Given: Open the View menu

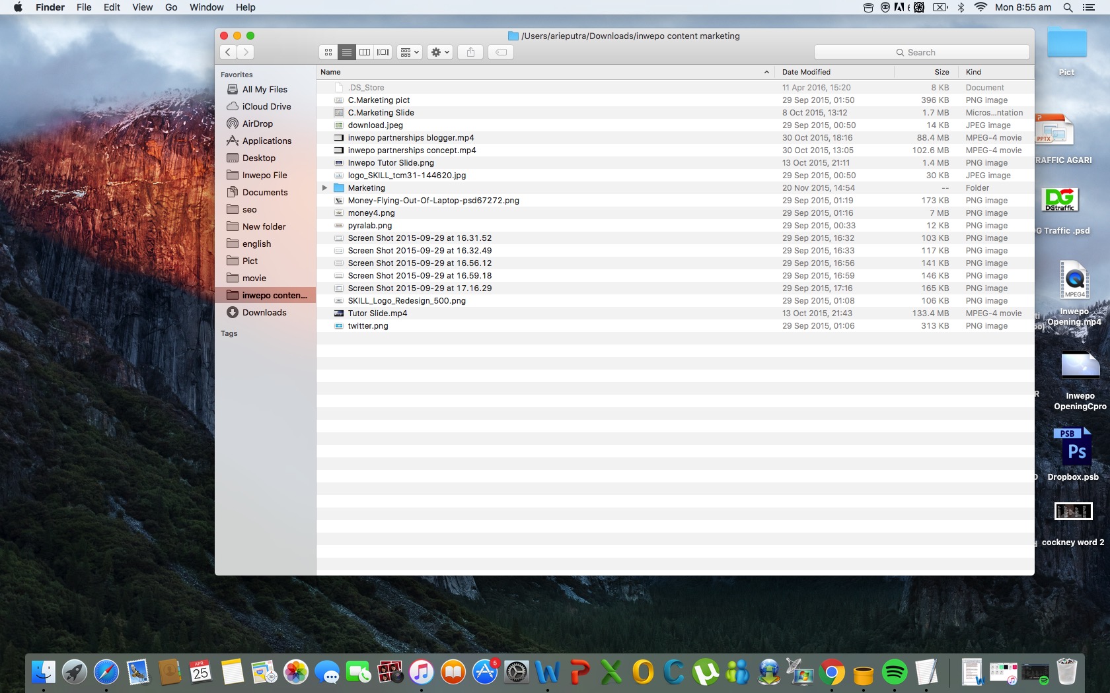Looking at the screenshot, I should click(142, 7).
